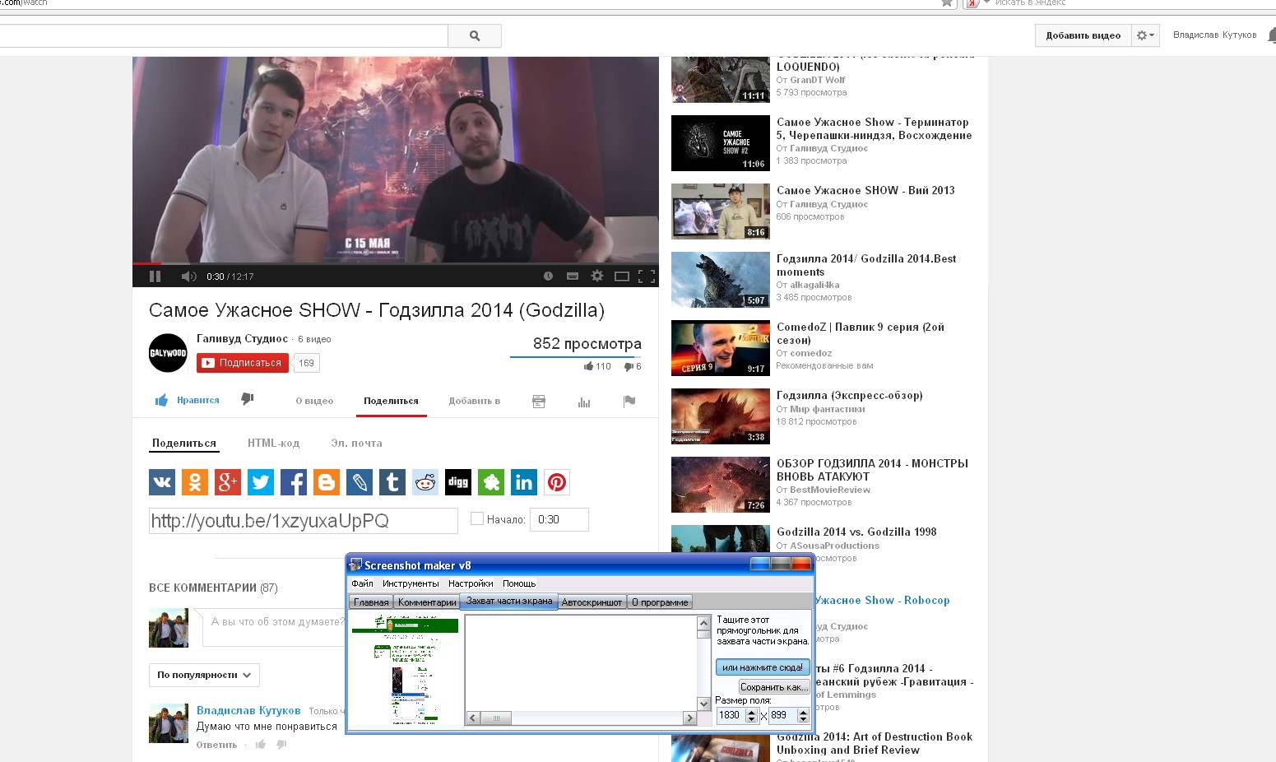
Task: Click the green clover share icon
Action: [x=491, y=482]
